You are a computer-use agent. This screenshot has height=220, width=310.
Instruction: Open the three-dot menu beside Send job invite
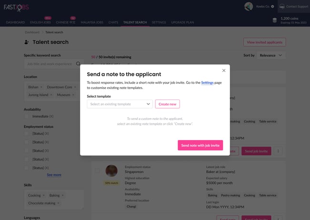[x=278, y=151]
